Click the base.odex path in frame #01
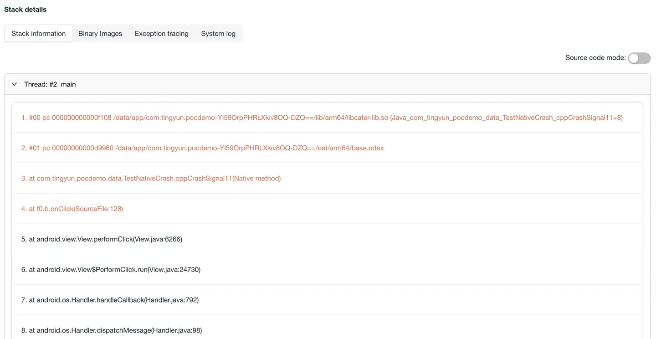Screen dimensions: 656x339 point(250,148)
